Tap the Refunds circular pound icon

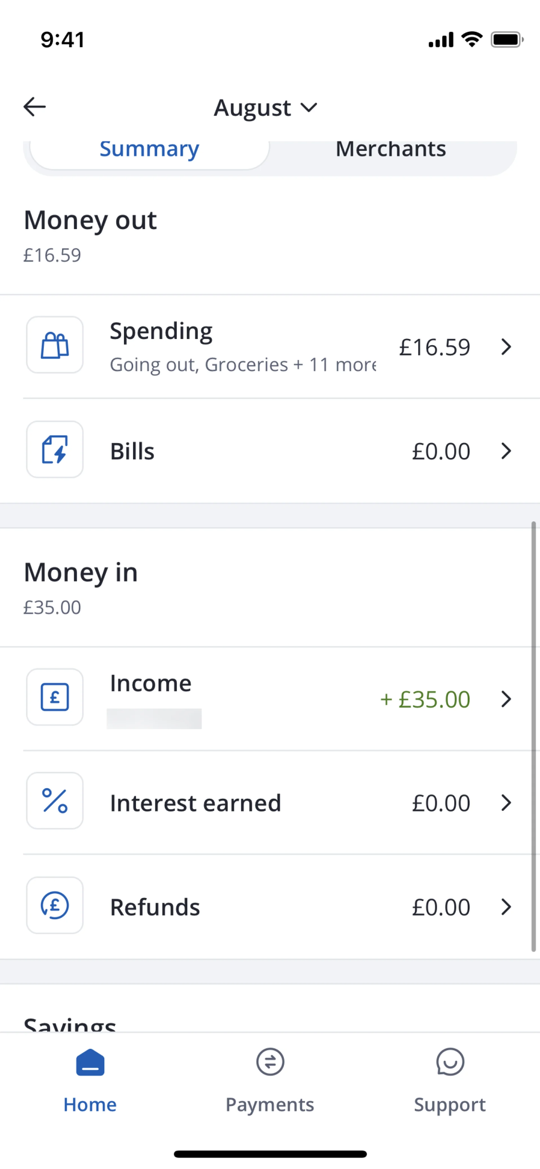click(x=55, y=905)
